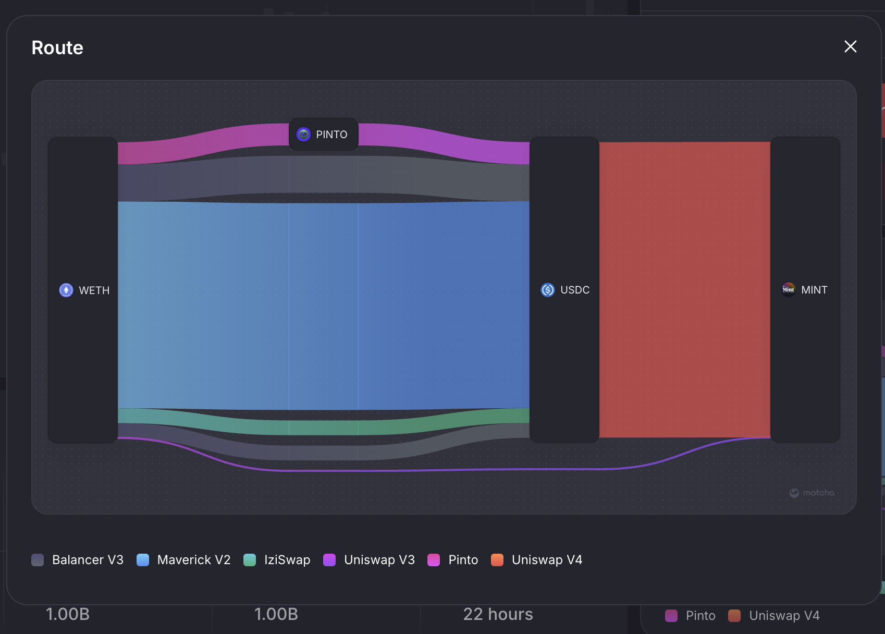Click the pink Pinto flow from WETH to PINTO
This screenshot has height=634, width=885.
click(203, 143)
